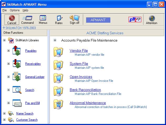Open the Help menu

(x=25, y=10)
